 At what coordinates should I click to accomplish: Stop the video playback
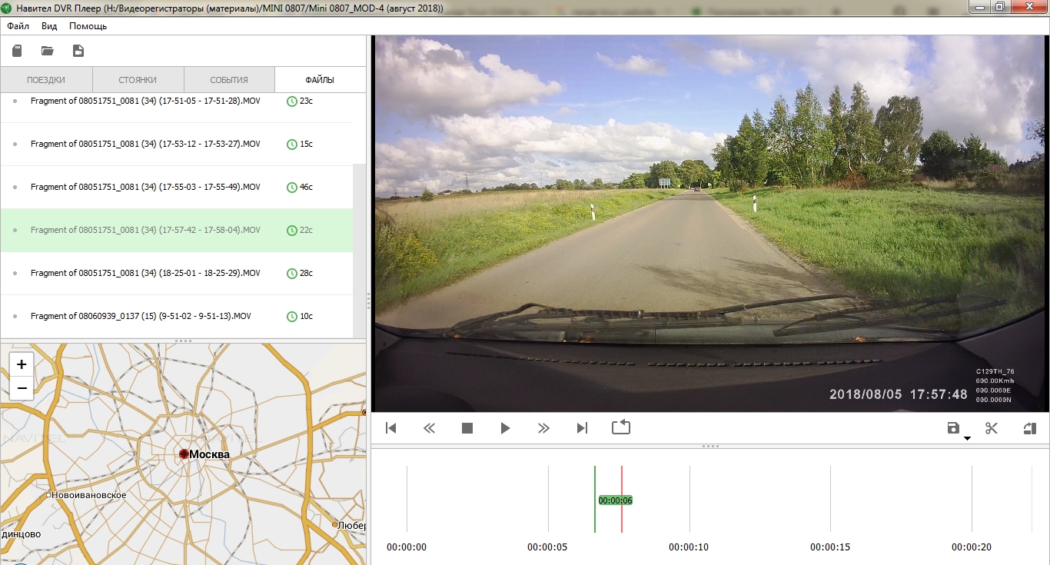click(x=467, y=428)
